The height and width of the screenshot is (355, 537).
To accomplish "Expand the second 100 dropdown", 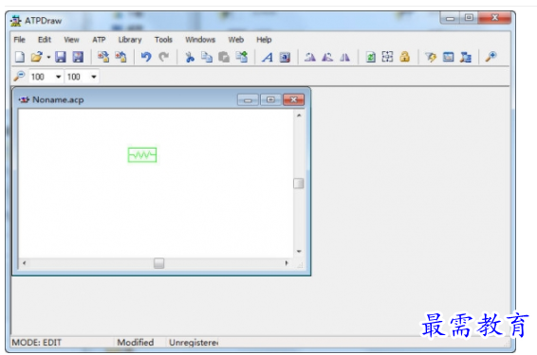I will (94, 77).
